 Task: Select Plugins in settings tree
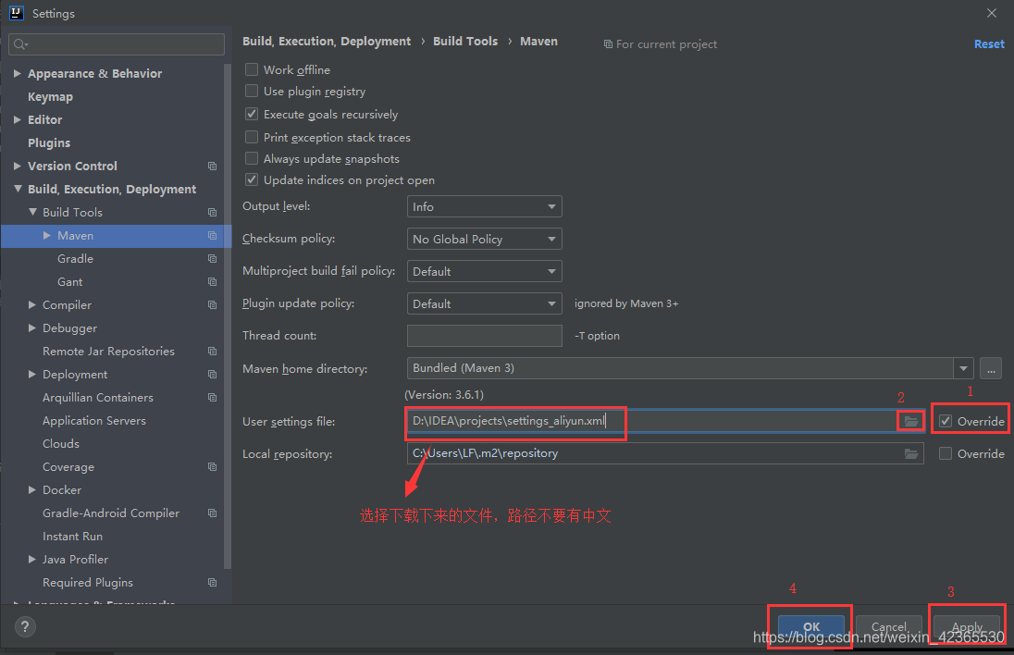[49, 142]
